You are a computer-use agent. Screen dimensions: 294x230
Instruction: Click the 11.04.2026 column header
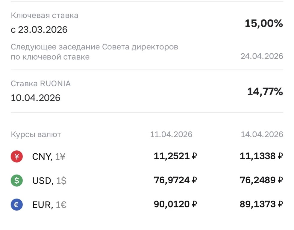pos(171,134)
